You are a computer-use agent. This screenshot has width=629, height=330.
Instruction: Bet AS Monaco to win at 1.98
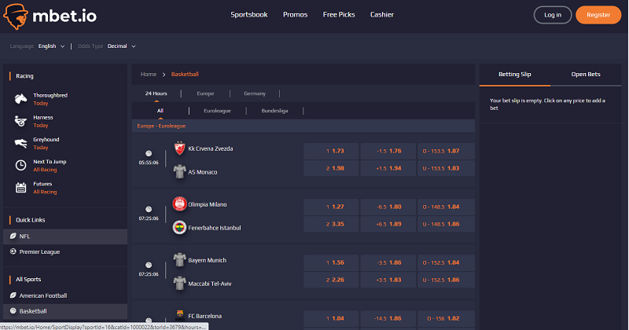[331, 168]
